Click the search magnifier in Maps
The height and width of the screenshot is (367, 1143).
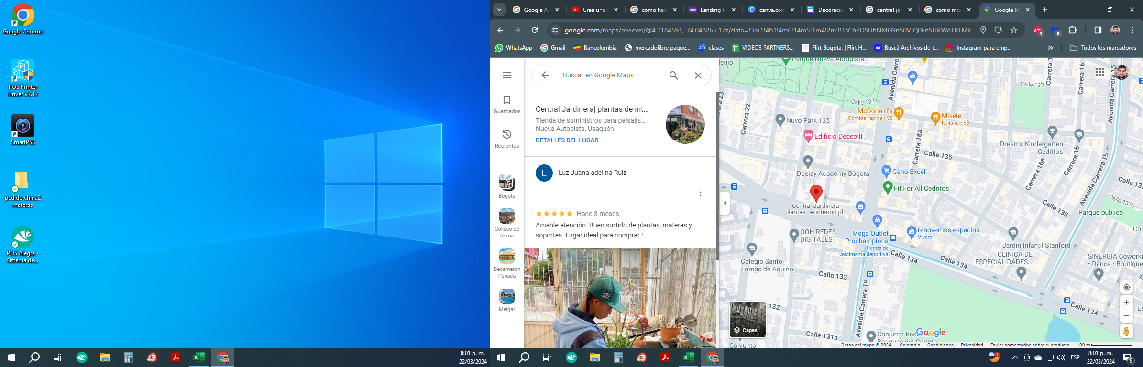click(673, 75)
